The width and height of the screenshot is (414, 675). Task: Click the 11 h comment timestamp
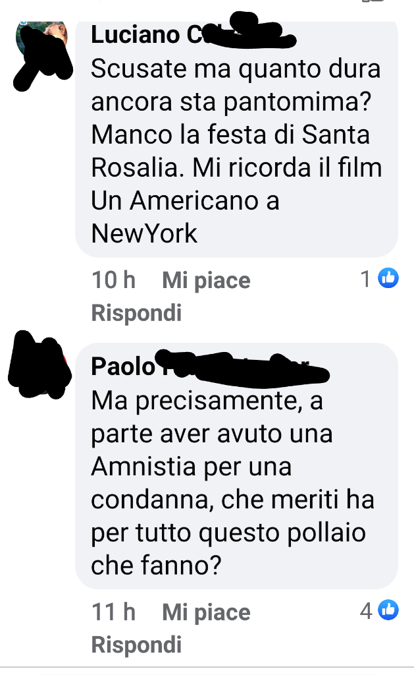[113, 612]
